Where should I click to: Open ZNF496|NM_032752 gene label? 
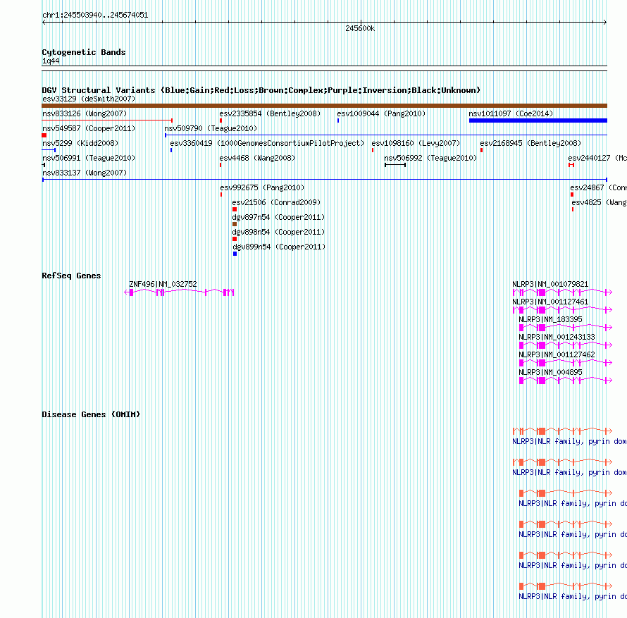coord(163,284)
